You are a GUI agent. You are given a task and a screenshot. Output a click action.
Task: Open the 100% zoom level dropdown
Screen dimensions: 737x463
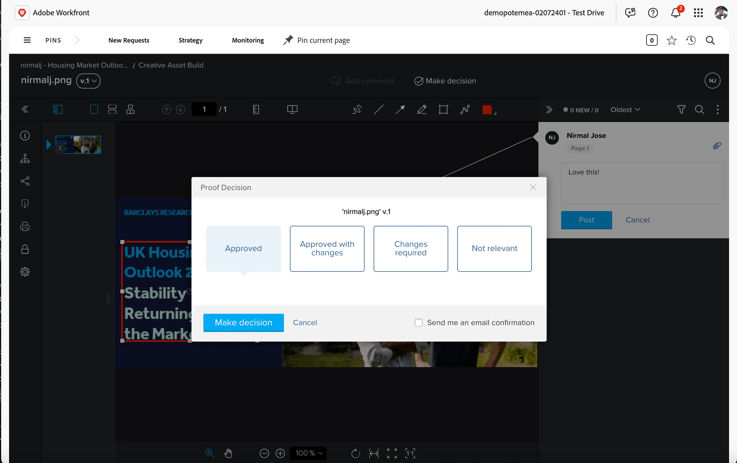coord(308,453)
